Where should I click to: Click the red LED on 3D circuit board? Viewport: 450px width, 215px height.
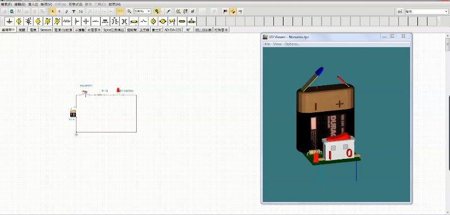point(316,158)
